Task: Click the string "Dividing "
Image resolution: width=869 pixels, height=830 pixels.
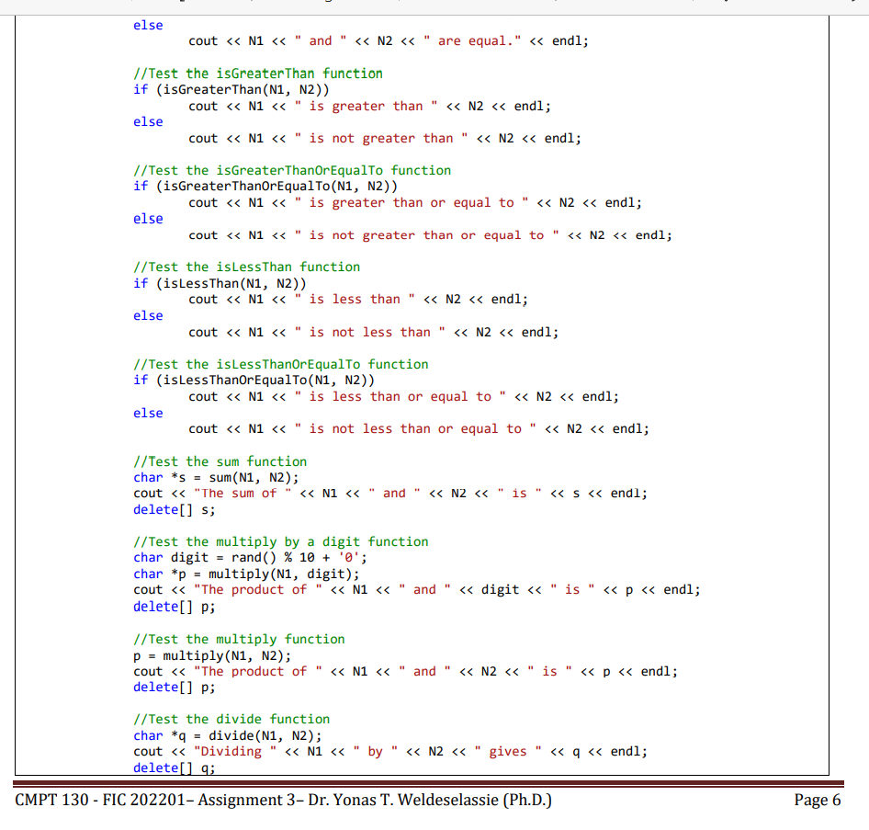Action: 235,752
